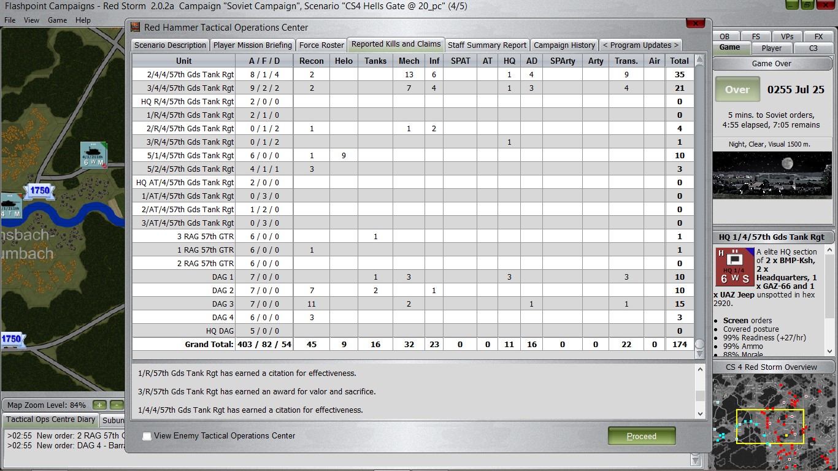This screenshot has height=471, width=838.
Task: Click the Total column header
Action: pyautogui.click(x=680, y=61)
